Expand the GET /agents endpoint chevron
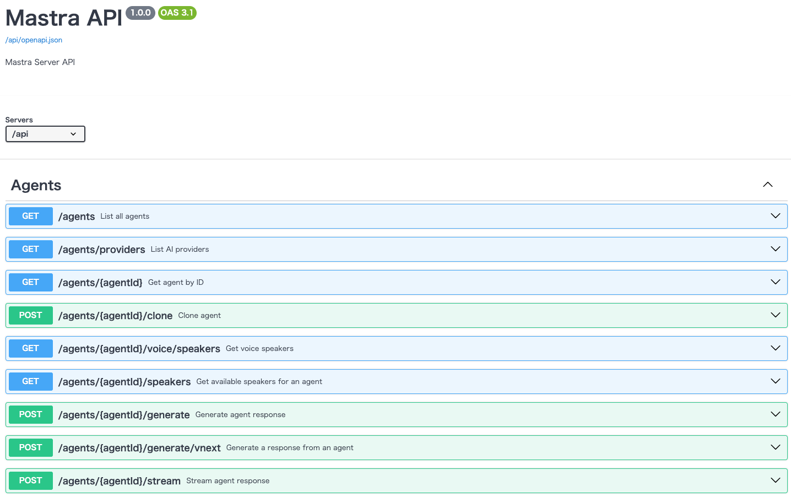The image size is (791, 497). tap(775, 216)
